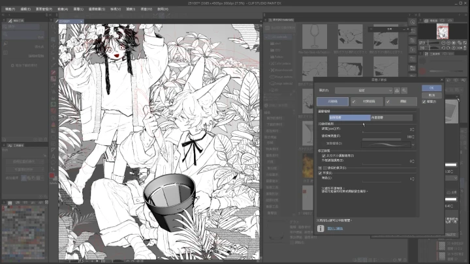Select the right-hand option in the two-part selector
The height and width of the screenshot is (264, 470).
pos(392,117)
